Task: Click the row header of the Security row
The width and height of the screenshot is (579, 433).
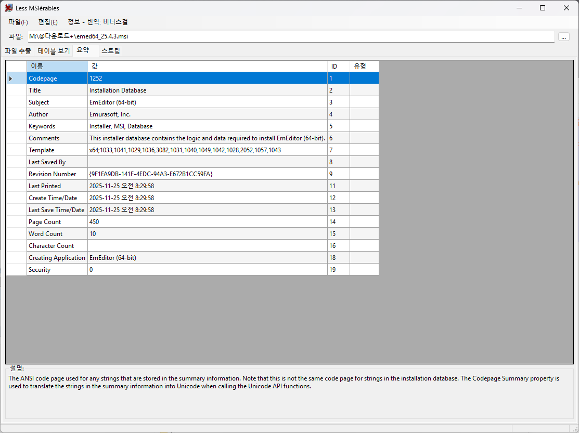Action: coord(16,270)
